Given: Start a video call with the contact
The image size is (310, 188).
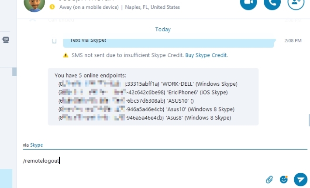Looking at the screenshot, I should [x=248, y=3].
